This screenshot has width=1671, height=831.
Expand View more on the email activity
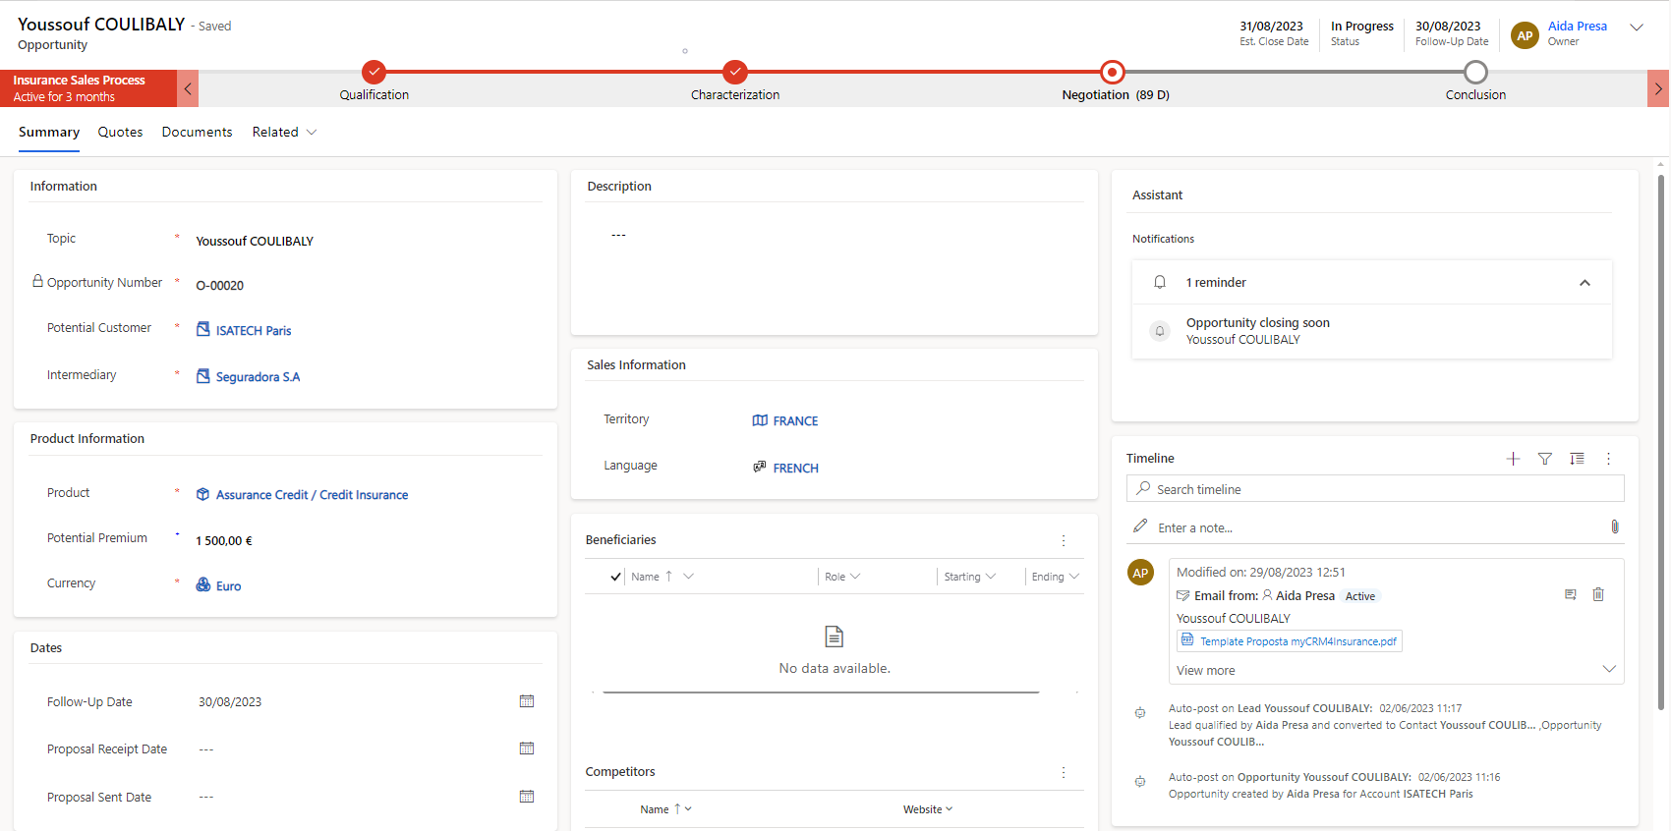(x=1609, y=670)
